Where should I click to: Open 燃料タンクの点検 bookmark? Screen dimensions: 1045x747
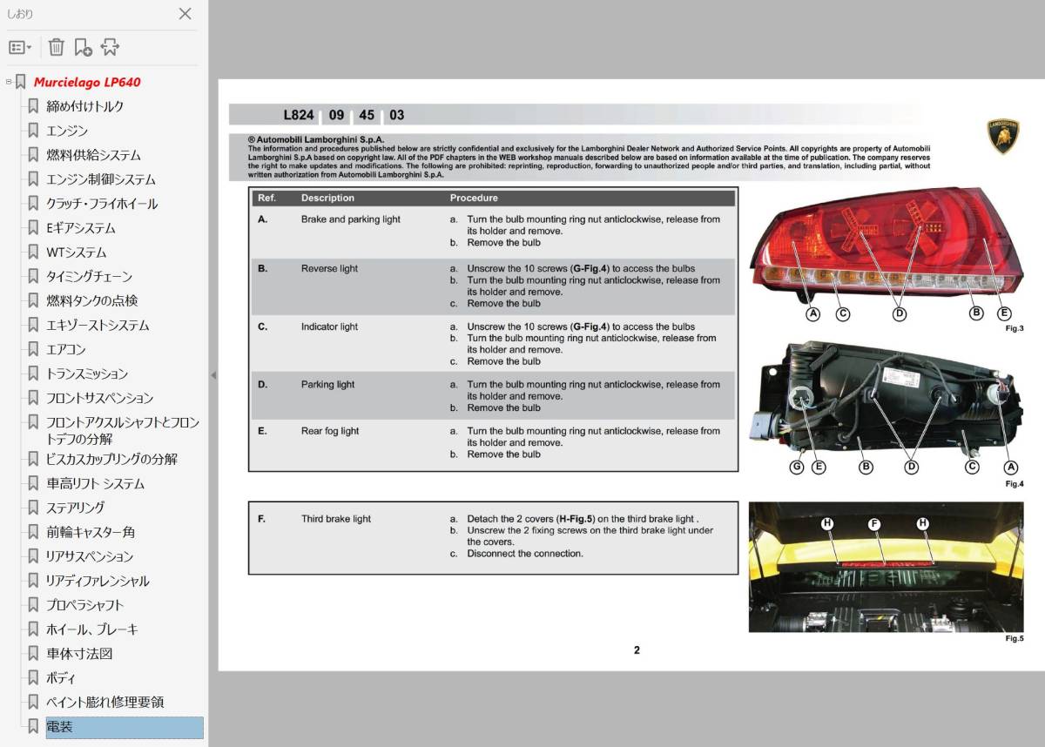pyautogui.click(x=92, y=300)
